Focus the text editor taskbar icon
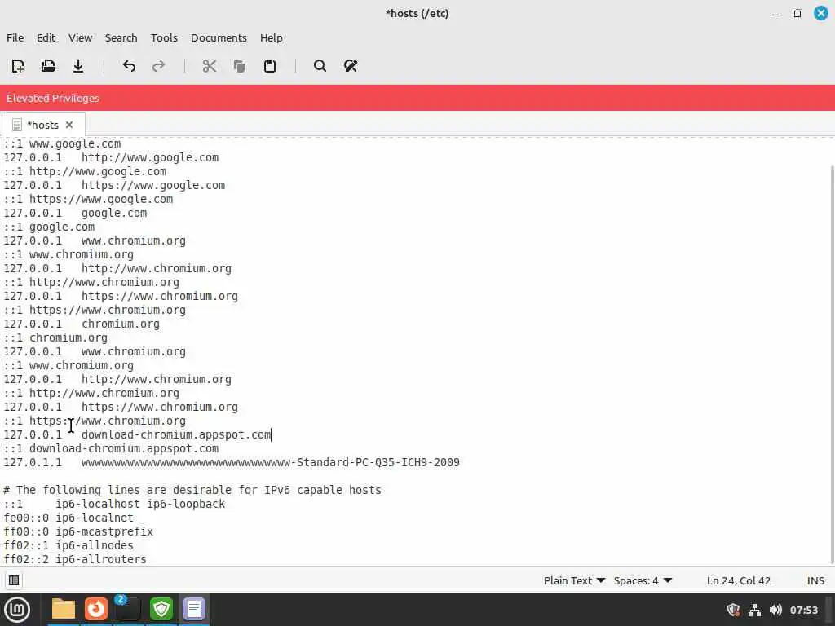The image size is (835, 626). [194, 610]
